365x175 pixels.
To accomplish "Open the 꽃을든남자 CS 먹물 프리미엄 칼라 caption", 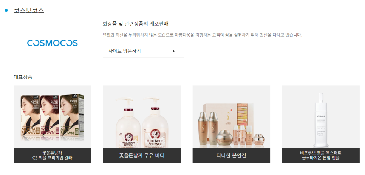I will pyautogui.click(x=53, y=155).
